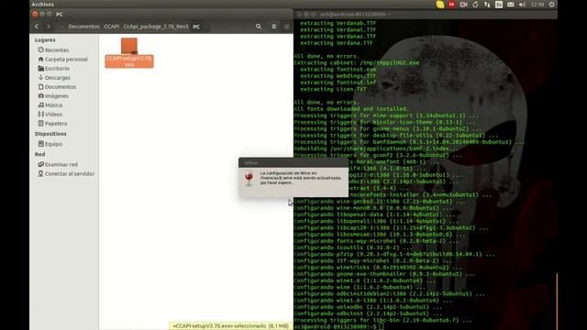Click the Lugares sidebar heading
This screenshot has width=587, height=330.
(x=45, y=40)
